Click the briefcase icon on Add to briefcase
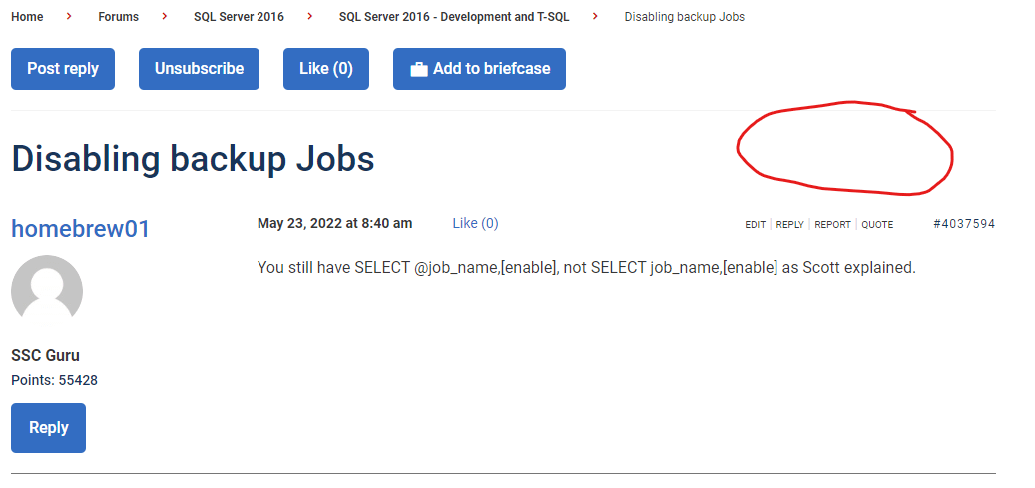The width and height of the screenshot is (1035, 488). (419, 69)
